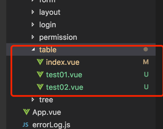Click the Vue icon beside test01.vue
The height and width of the screenshot is (129, 163).
point(40,74)
